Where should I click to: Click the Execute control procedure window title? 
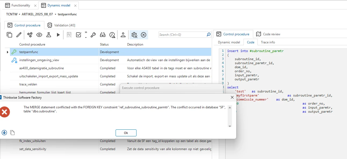tap(141, 88)
